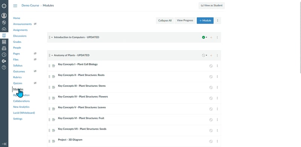Open the Demo Course breadcrumb link
The height and width of the screenshot is (147, 301).
coord(30,6)
